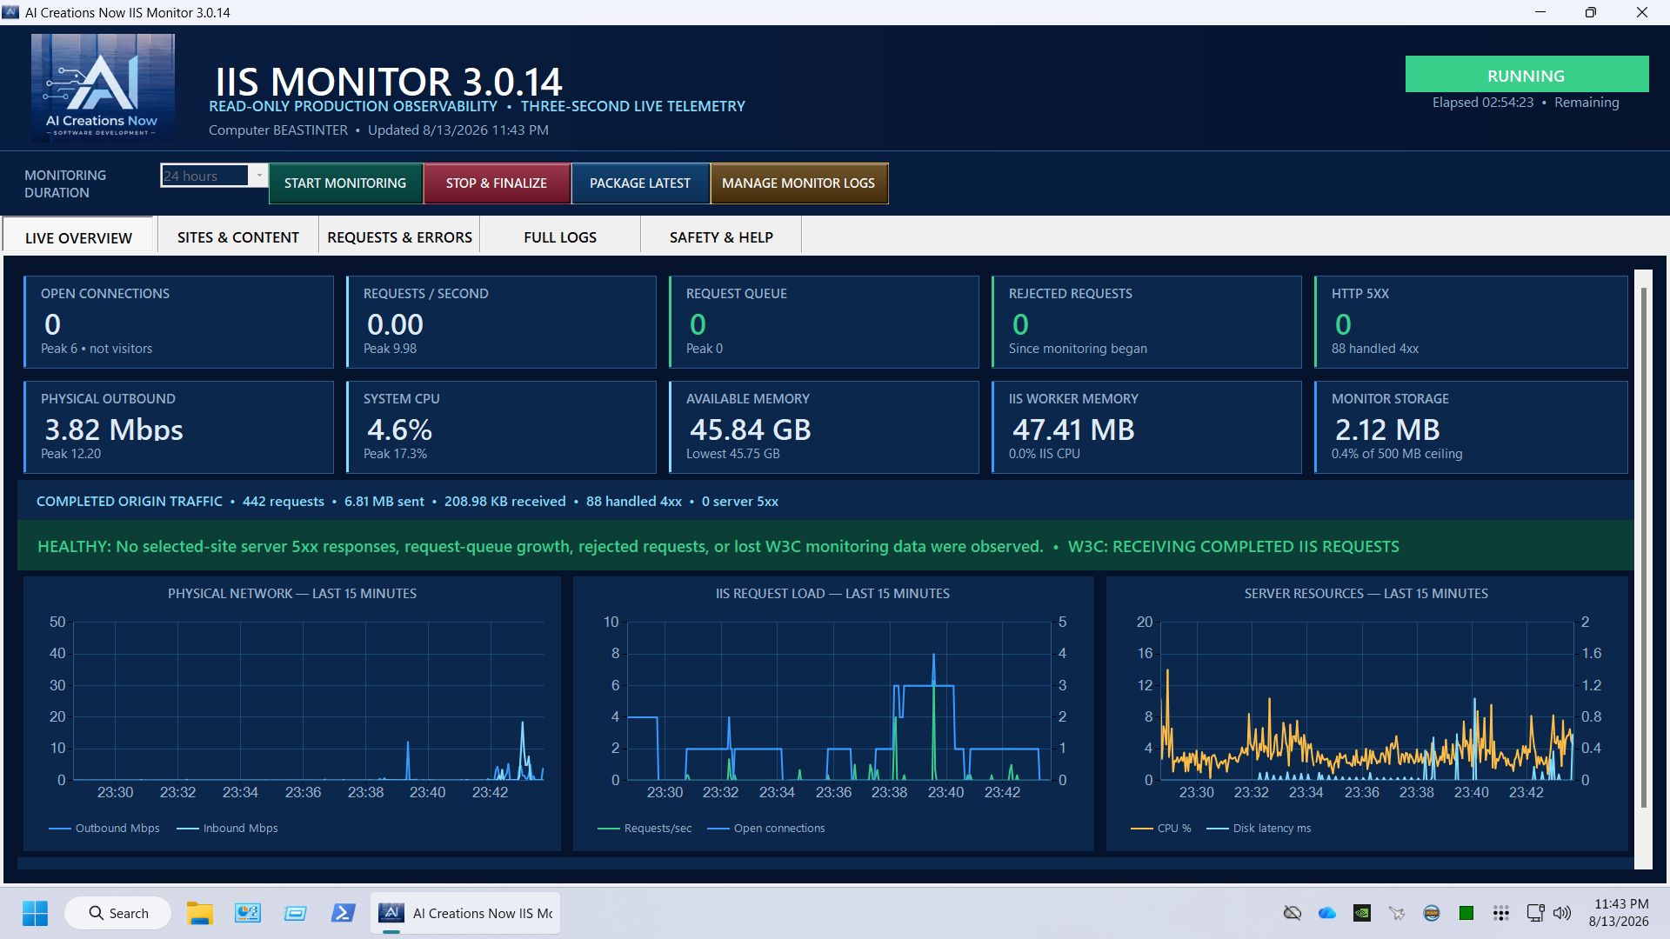Viewport: 1670px width, 939px height.
Task: Click the round orange tray icon
Action: (x=1432, y=913)
